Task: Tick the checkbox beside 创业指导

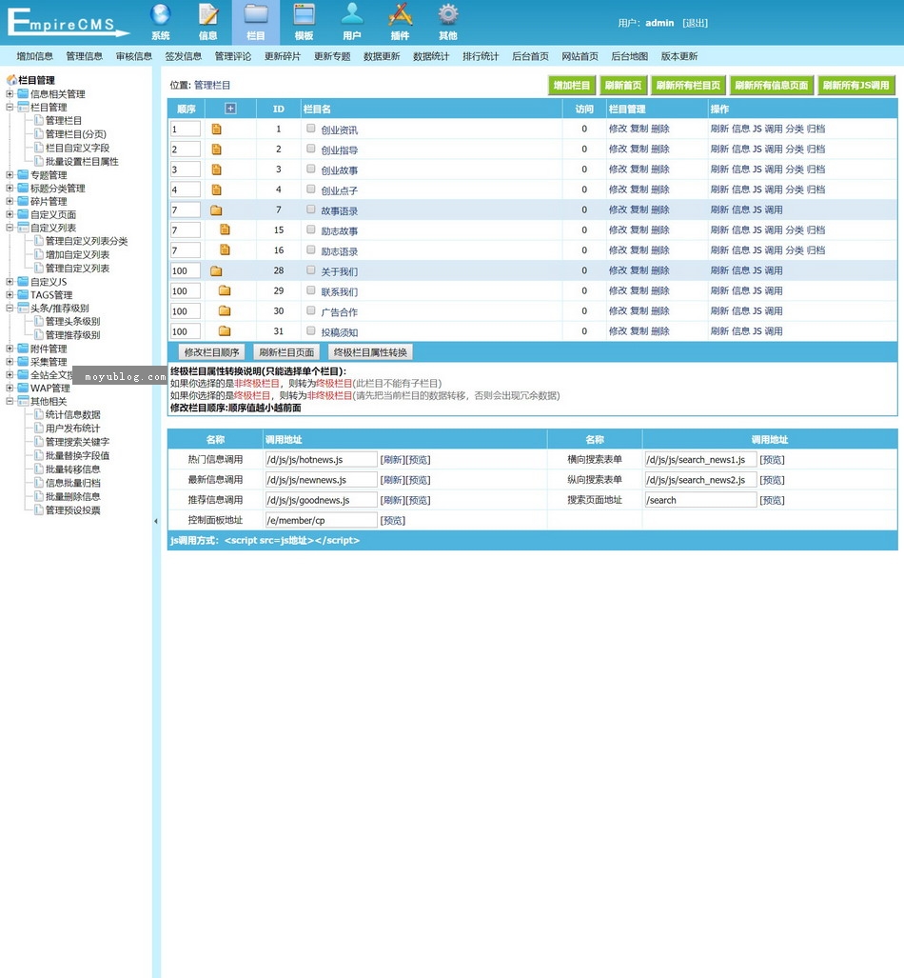Action: click(x=311, y=149)
